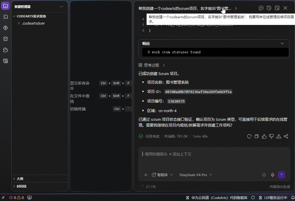295x201 pixels.
Task: Add an attachment with the plus icon in the input box
Action: pyautogui.click(x=146, y=175)
